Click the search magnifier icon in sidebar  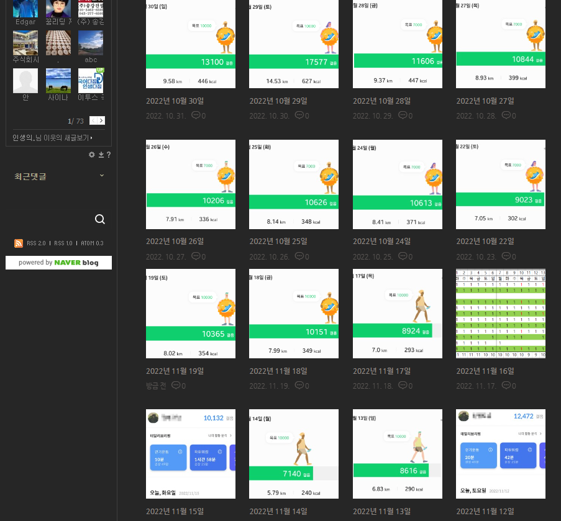(x=100, y=219)
